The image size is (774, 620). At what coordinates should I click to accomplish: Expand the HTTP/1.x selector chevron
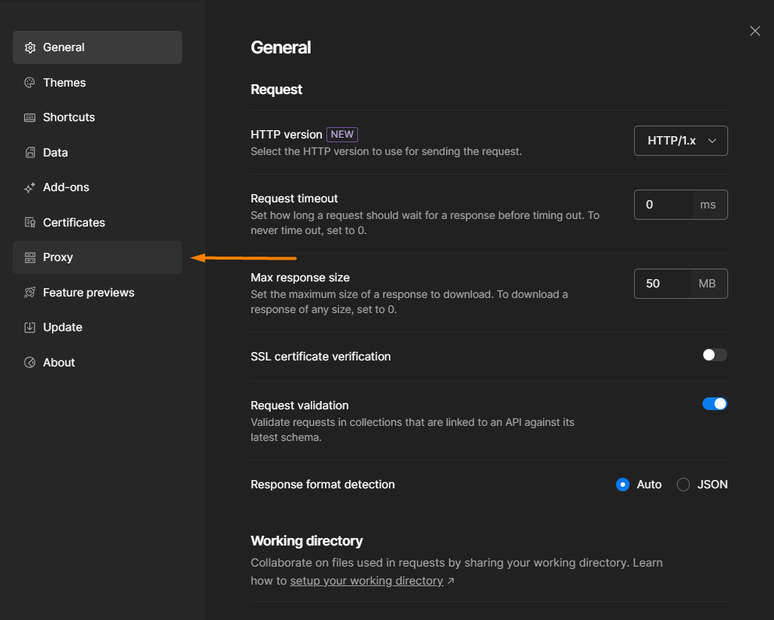[x=711, y=141]
